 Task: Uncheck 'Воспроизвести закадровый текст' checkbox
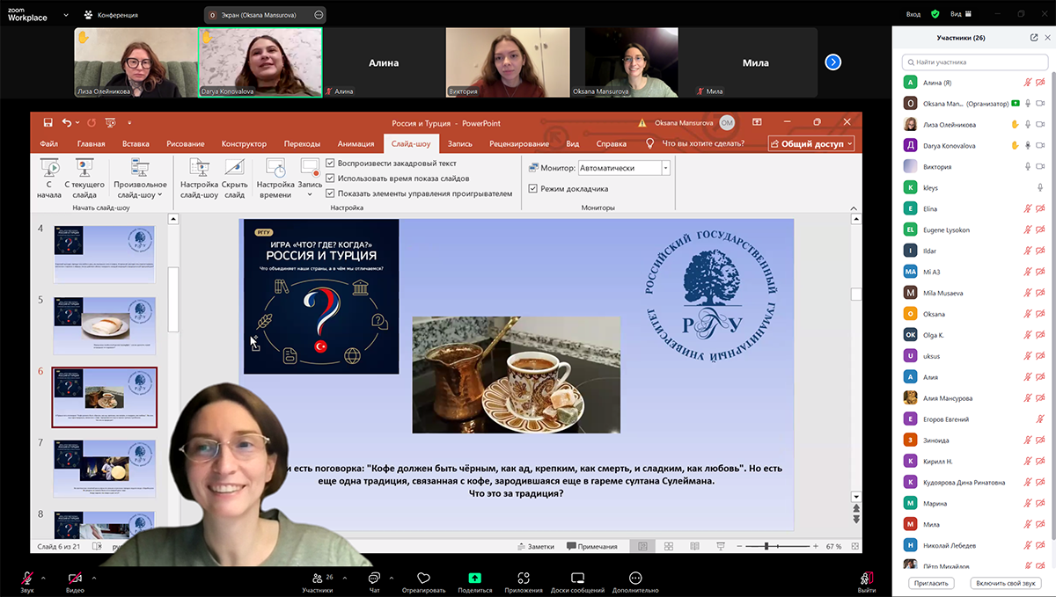330,164
